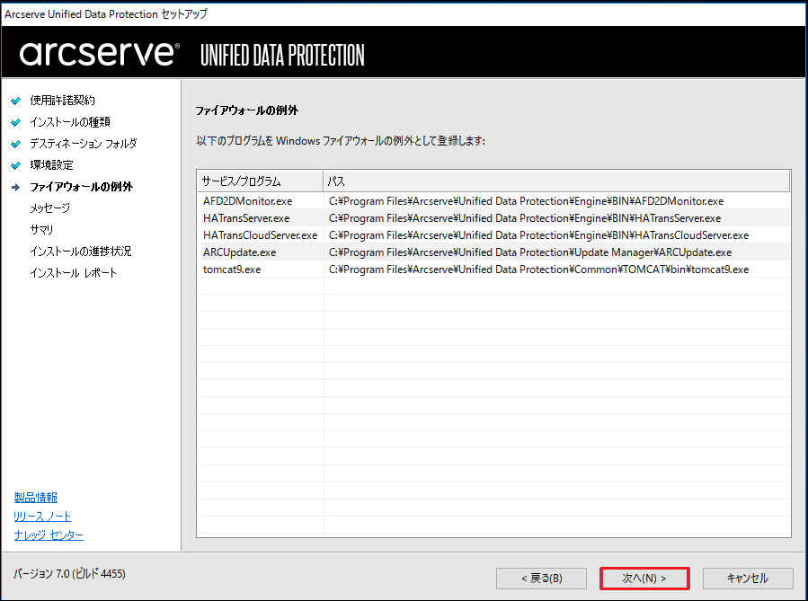This screenshot has height=601, width=808.
Task: Select the HATransCloudServer.exe service name
Action: 261,235
